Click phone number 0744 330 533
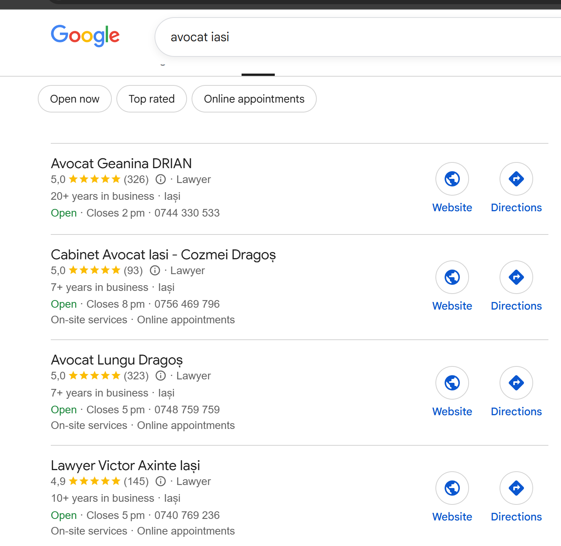Viewport: 561px width, 546px height. (187, 213)
